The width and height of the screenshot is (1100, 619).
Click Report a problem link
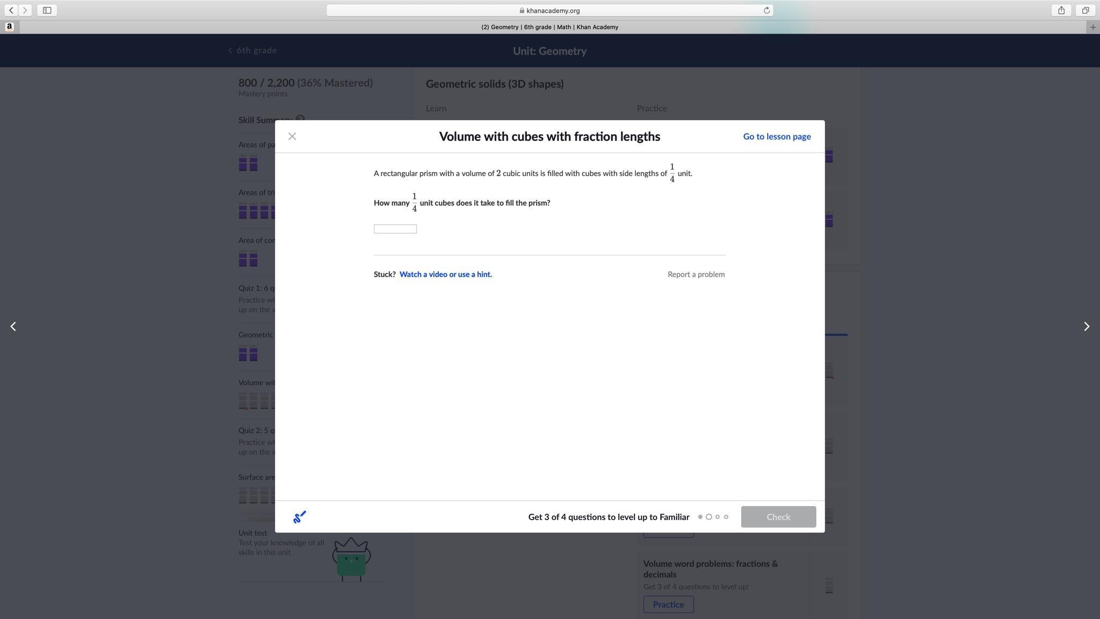click(x=696, y=274)
